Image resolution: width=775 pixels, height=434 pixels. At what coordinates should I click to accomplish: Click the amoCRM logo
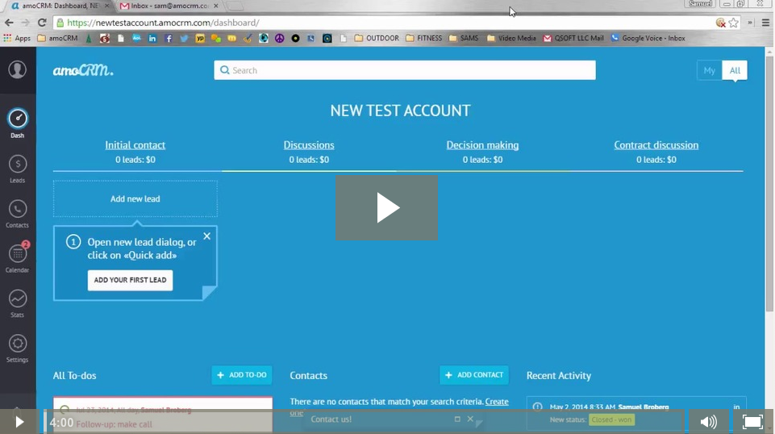(x=83, y=71)
